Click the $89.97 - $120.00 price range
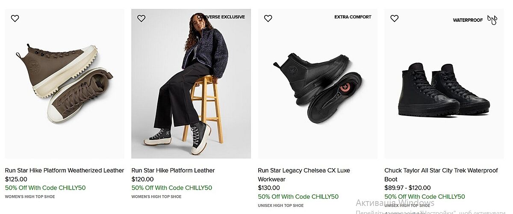The image size is (513, 214). click(x=407, y=187)
